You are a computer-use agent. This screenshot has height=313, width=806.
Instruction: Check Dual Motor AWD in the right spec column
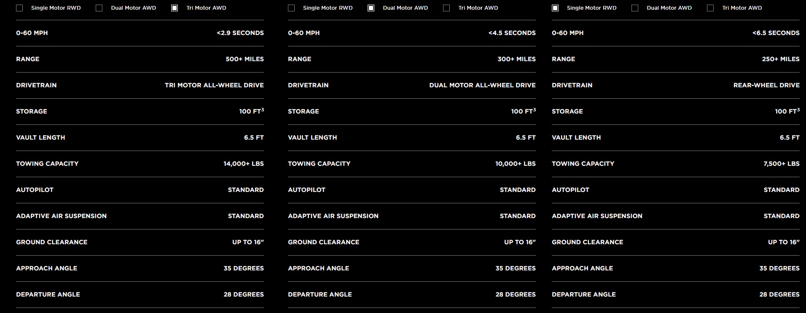(x=635, y=8)
